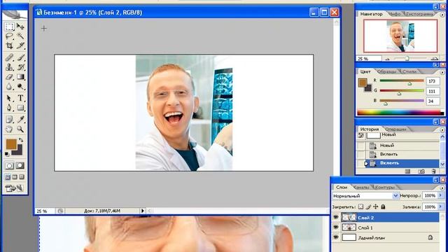448x252 pixels.
Task: Select the History Brush tool
Action: point(20,67)
